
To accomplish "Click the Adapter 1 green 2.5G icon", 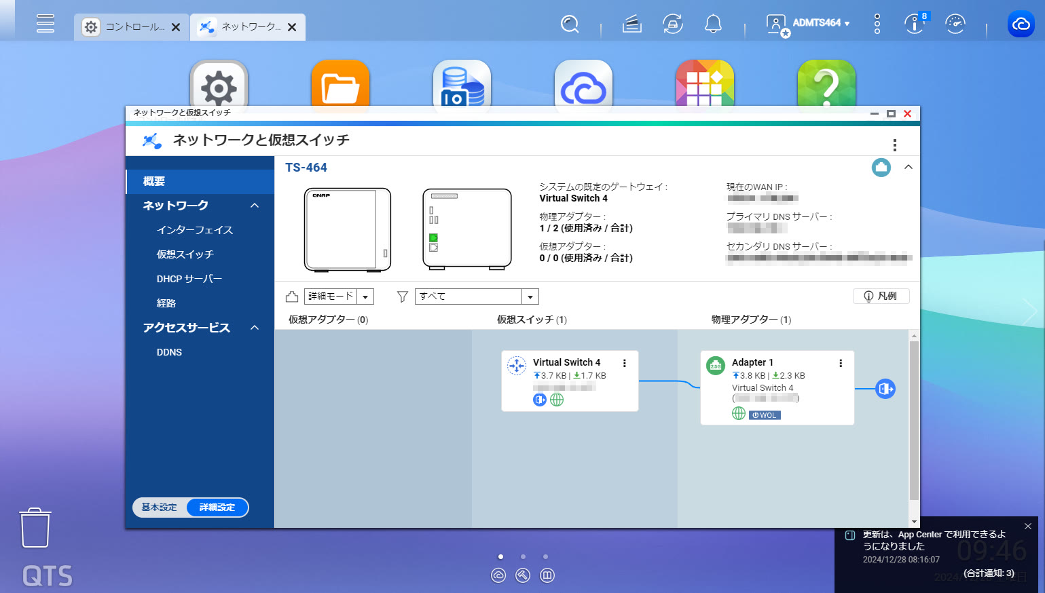I will pos(716,366).
